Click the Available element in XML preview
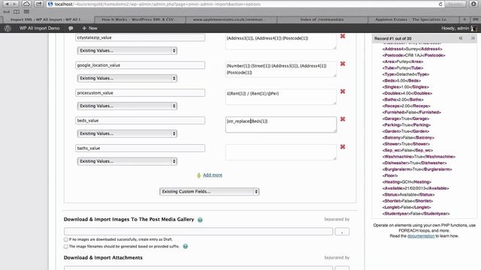Image resolution: width=481 pixels, height=270 pixels. (416, 188)
